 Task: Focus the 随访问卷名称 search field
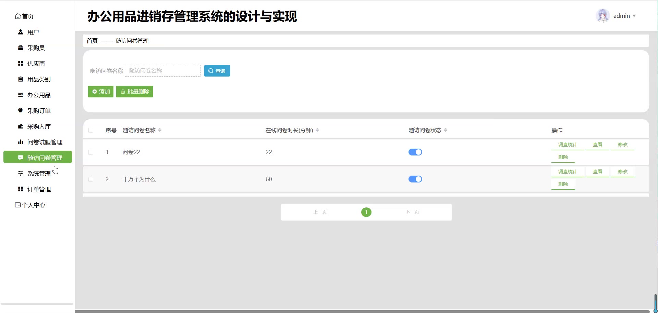162,71
